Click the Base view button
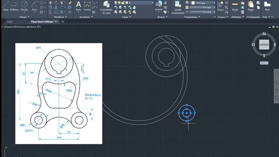279x157 pixels. point(267,6)
